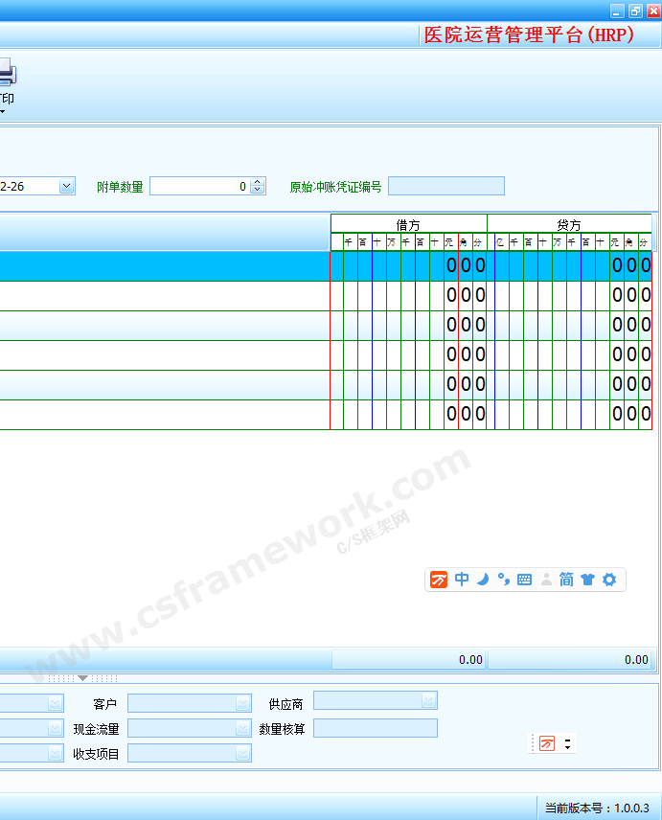Image resolution: width=662 pixels, height=820 pixels.
Task: Toggle Chinese punctuation mode icon
Action: [x=503, y=580]
